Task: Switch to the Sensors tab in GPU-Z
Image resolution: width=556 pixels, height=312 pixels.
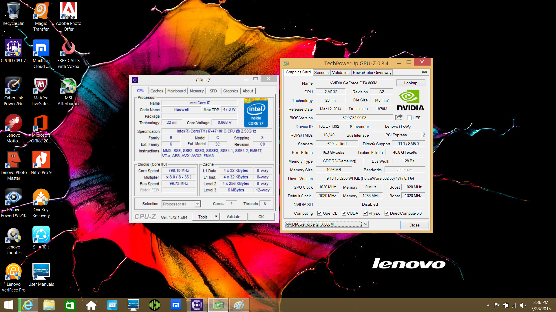Action: (321, 73)
